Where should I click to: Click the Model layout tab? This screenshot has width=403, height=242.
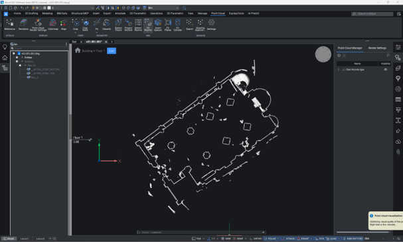click(9, 239)
